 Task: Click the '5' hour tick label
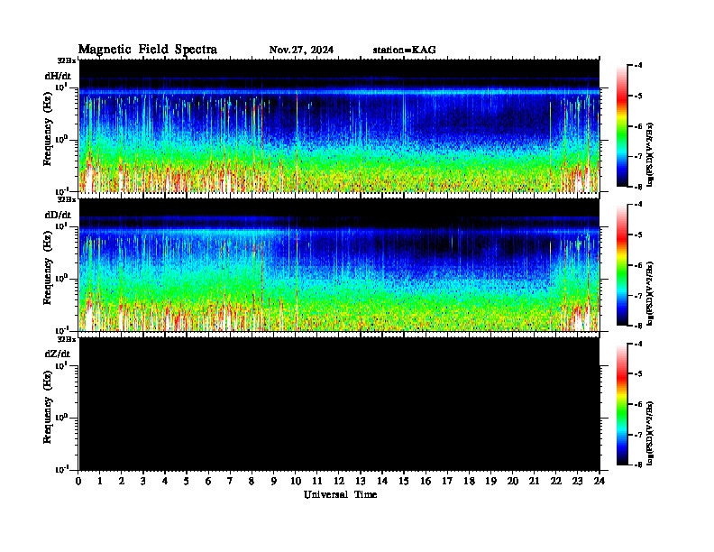coord(187,482)
